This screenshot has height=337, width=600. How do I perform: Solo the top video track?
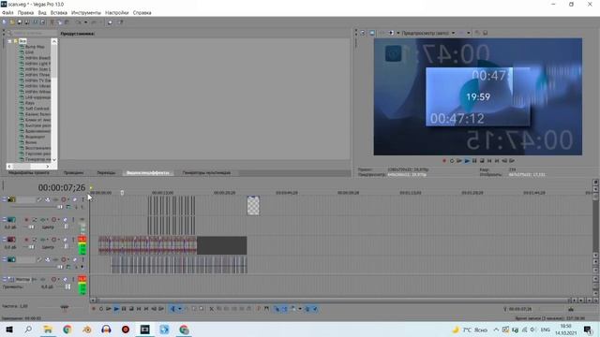click(x=82, y=199)
